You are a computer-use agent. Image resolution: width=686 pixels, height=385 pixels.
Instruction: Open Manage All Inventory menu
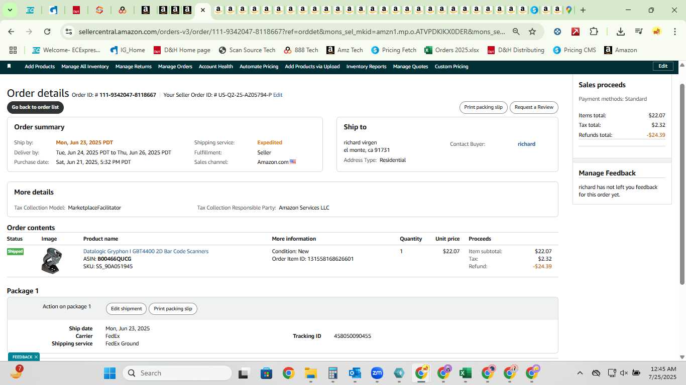(85, 66)
